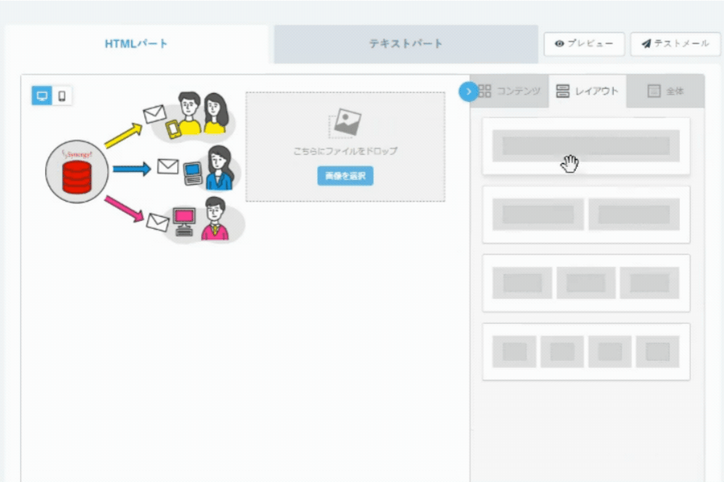Choose the single-column layout block
This screenshot has width=724, height=482.
(x=586, y=146)
